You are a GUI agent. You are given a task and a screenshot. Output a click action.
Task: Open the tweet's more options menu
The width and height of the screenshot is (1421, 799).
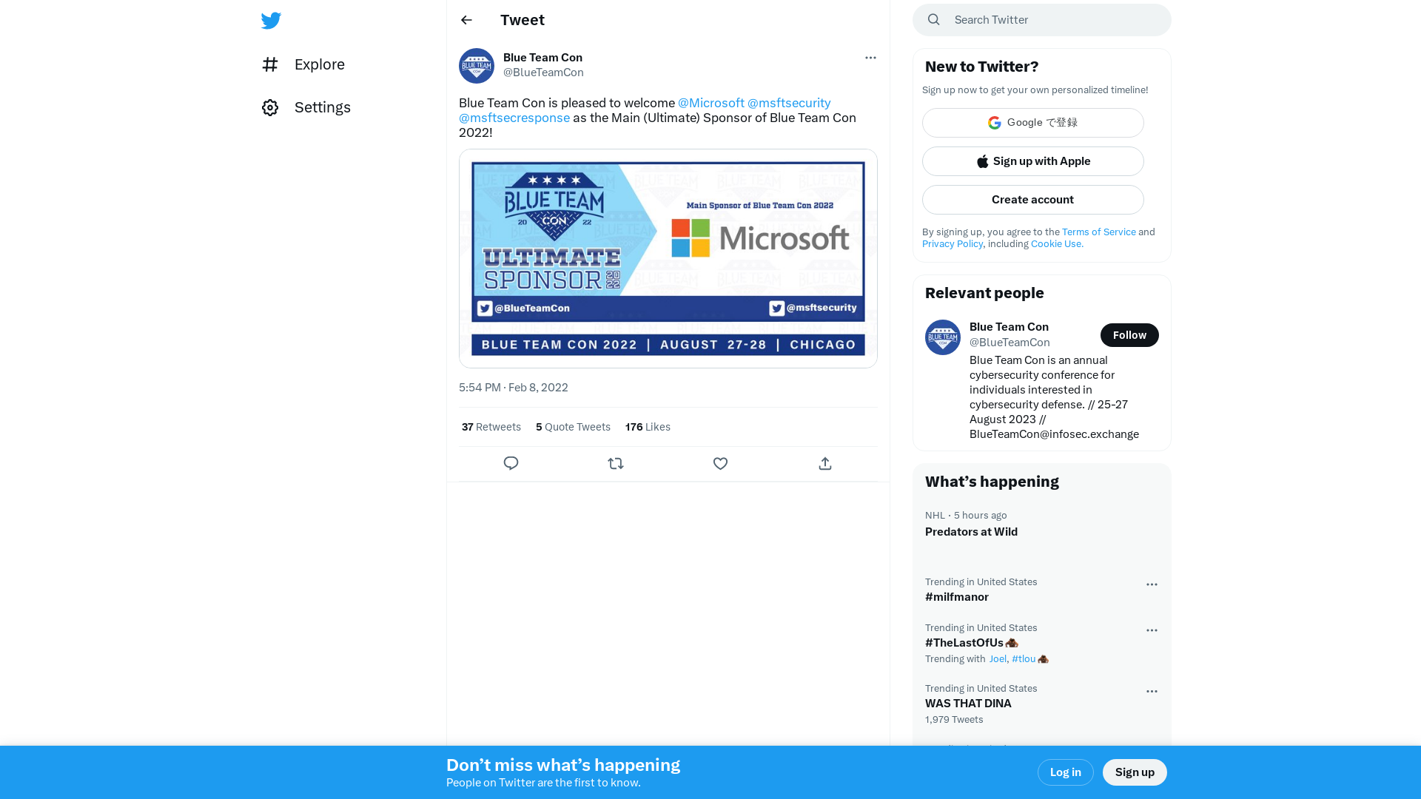870,58
